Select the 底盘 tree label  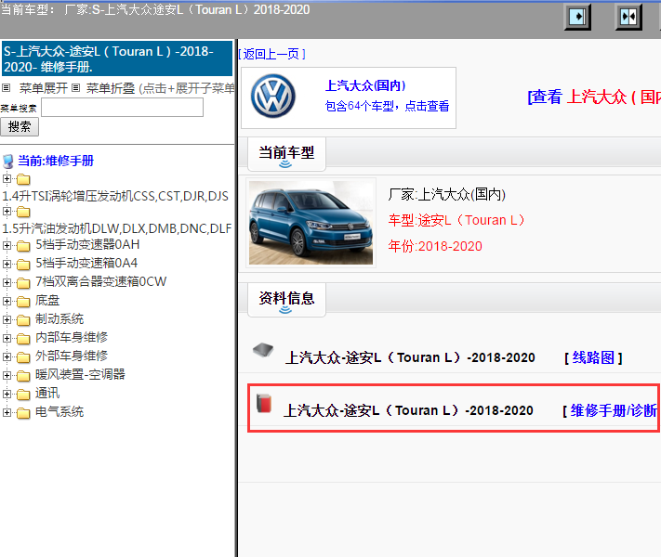47,301
